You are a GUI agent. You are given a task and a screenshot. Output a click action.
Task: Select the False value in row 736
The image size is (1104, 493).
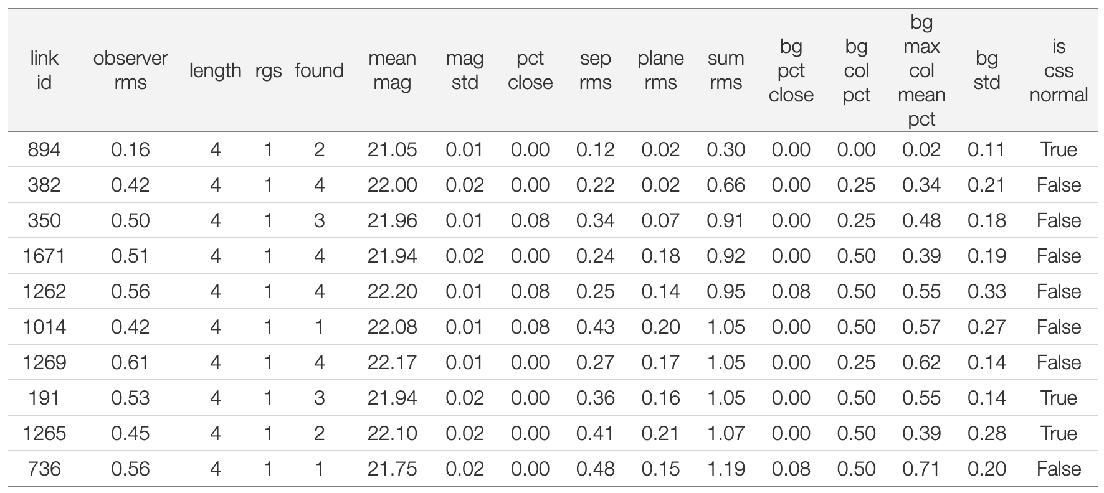click(1059, 469)
